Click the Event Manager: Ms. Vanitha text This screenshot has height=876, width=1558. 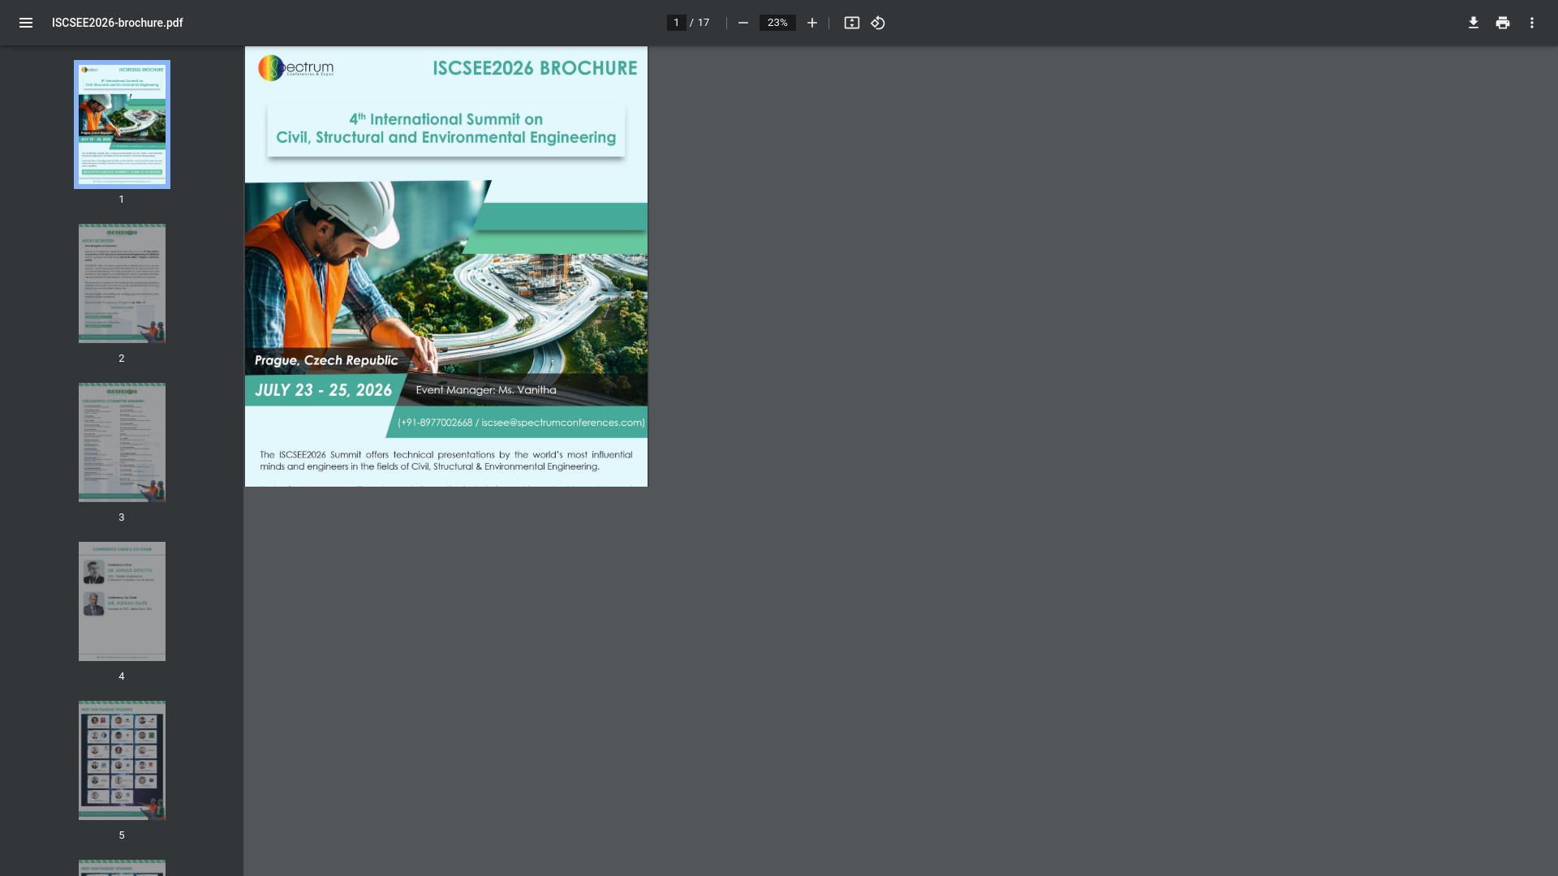coord(486,390)
